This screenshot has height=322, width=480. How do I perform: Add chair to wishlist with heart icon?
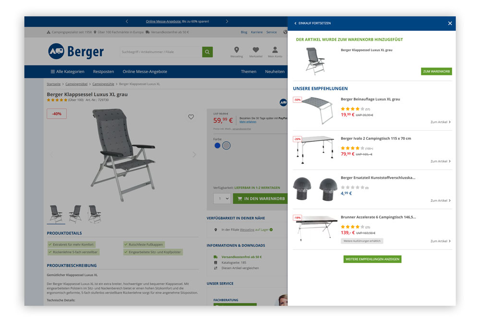pyautogui.click(x=191, y=117)
